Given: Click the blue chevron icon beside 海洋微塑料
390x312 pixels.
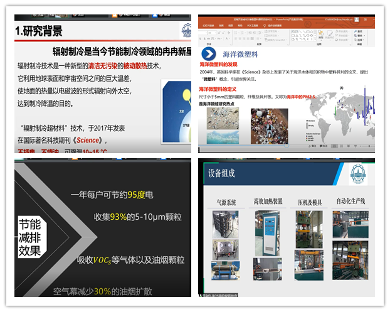Looking at the screenshot, I should pos(209,54).
